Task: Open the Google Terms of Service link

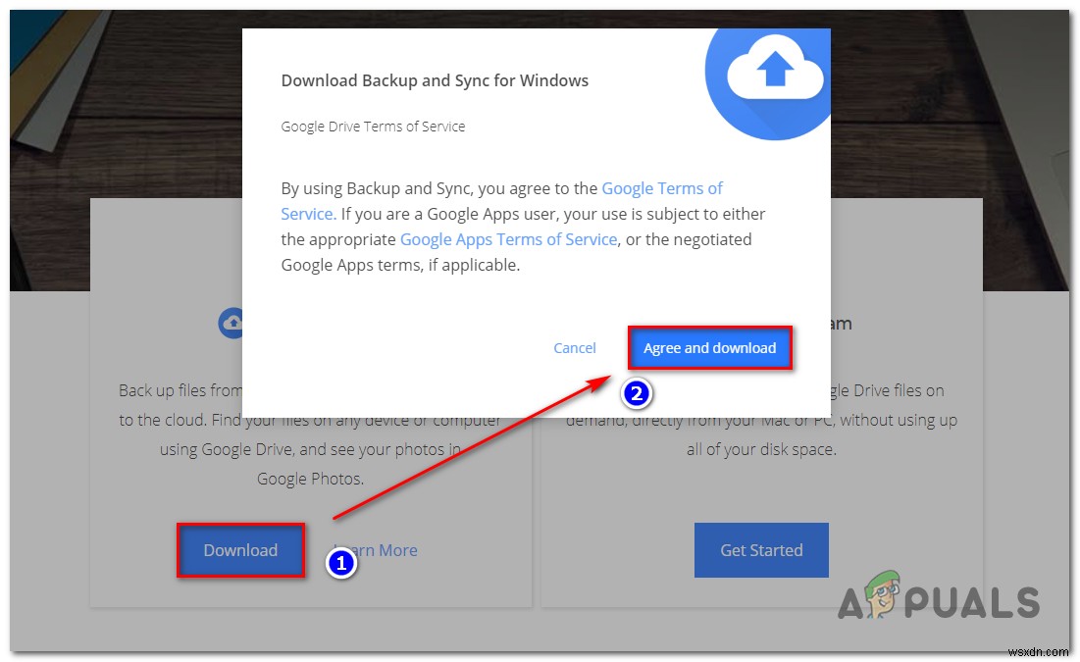Action: tap(662, 187)
